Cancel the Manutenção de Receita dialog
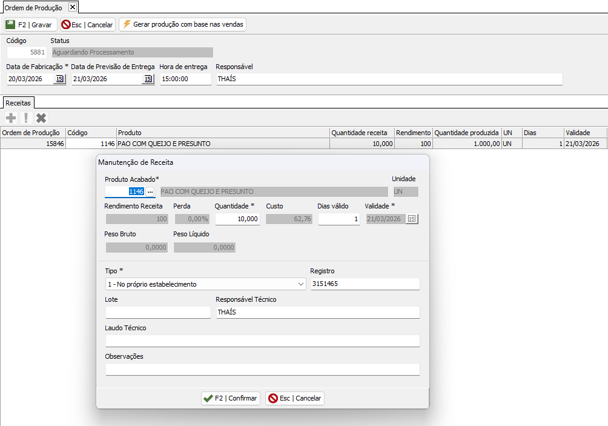 (295, 398)
